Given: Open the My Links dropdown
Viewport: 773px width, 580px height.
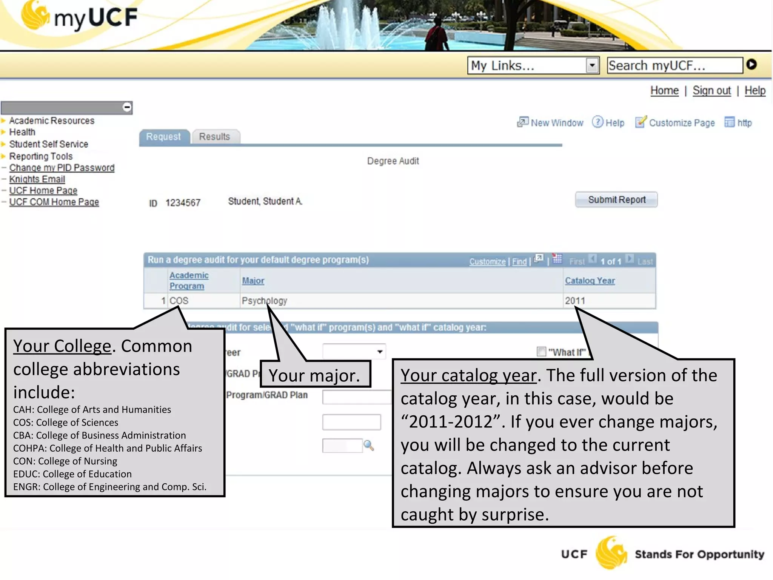Looking at the screenshot, I should coord(592,65).
